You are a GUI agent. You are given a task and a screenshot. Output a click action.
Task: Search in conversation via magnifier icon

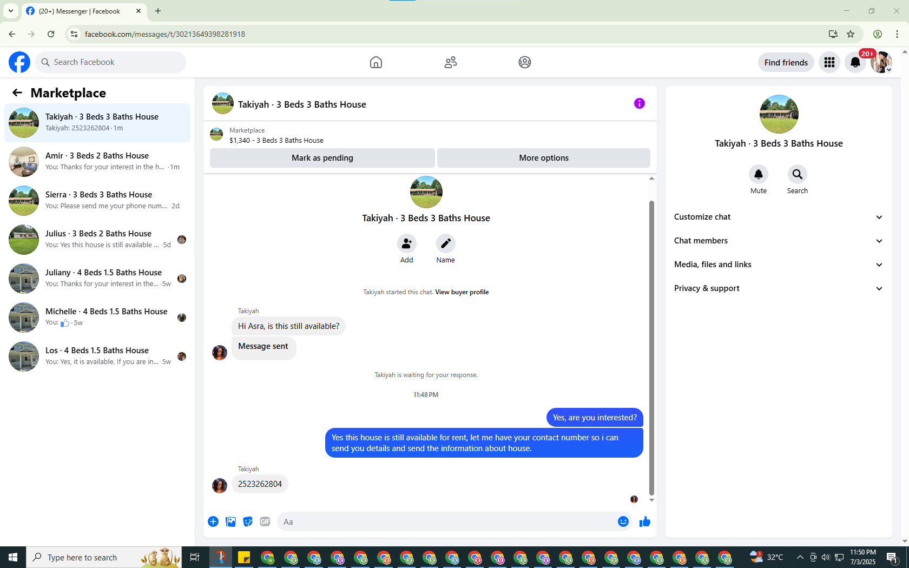pos(798,174)
